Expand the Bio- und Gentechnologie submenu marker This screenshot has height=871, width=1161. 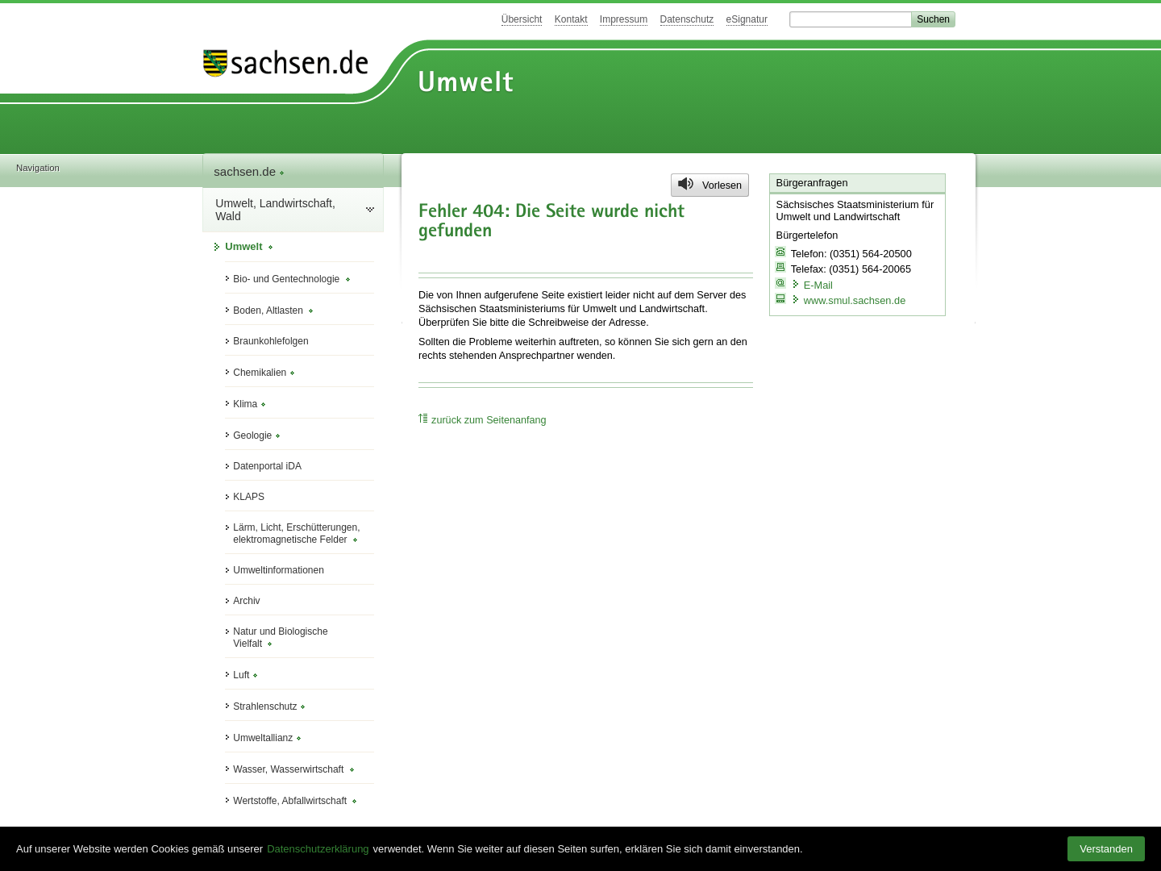[347, 280]
